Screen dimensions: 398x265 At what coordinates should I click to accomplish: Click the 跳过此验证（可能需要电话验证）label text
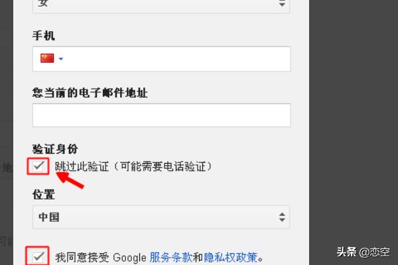pyautogui.click(x=133, y=166)
